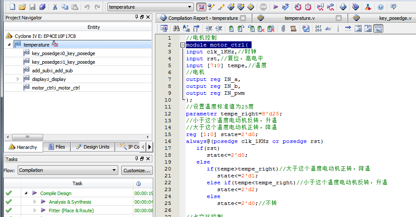The width and height of the screenshot is (416, 217).
Task: Expand the Analysis & Synthesis task
Action: [x=35, y=202]
